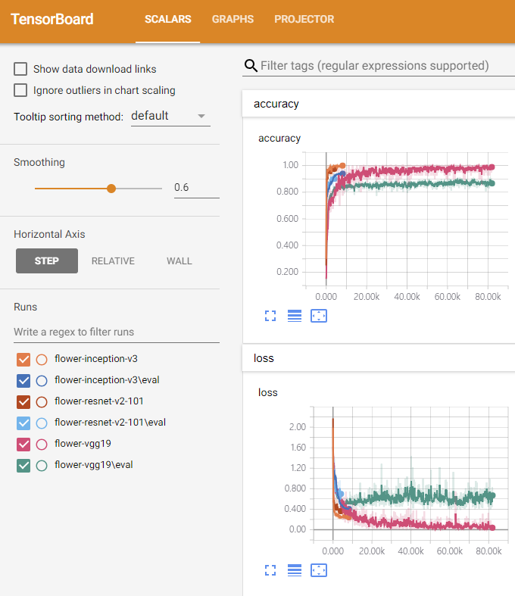Uncheck the flower-inception-v3\eval run
The height and width of the screenshot is (596, 515).
23,380
